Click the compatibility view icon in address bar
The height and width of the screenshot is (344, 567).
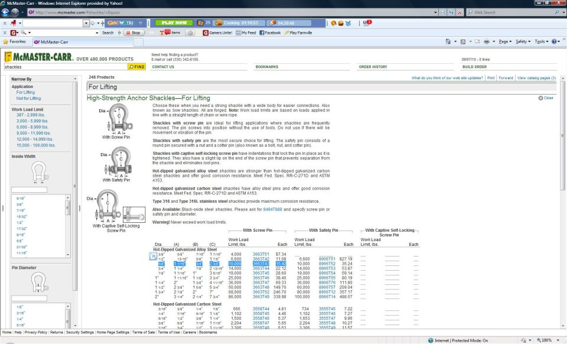443,12
